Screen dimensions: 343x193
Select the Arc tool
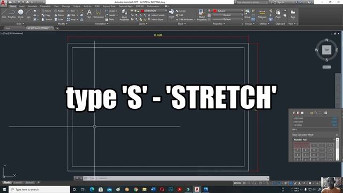[x=28, y=13]
